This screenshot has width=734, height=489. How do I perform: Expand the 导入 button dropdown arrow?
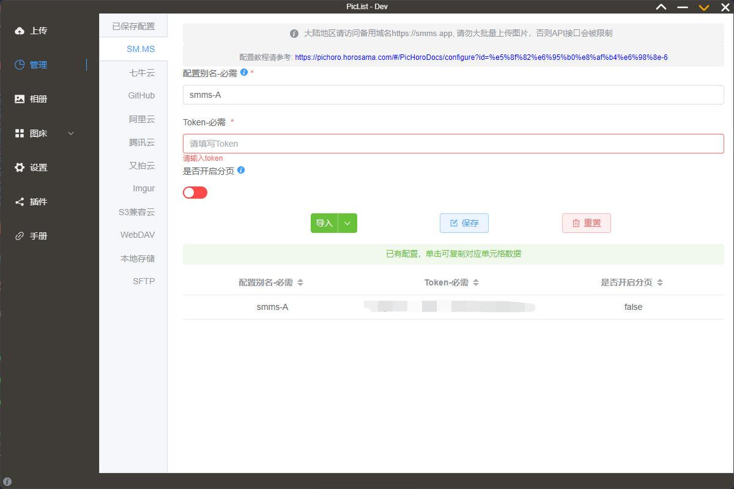tap(347, 223)
